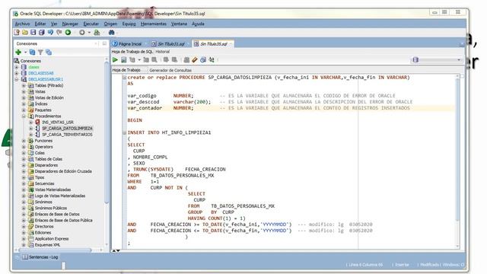Open the Editar menu
The width and height of the screenshot is (487, 274).
tap(40, 24)
